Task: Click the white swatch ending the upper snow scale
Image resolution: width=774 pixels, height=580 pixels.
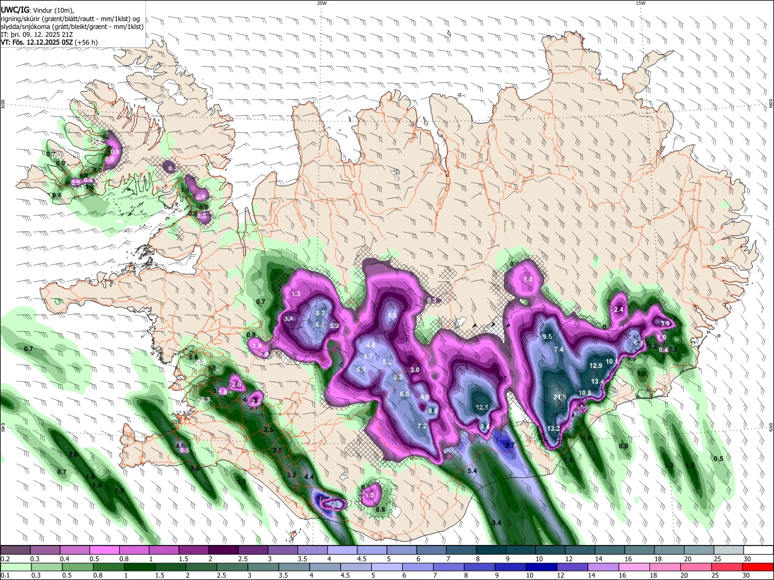Action: point(759,550)
